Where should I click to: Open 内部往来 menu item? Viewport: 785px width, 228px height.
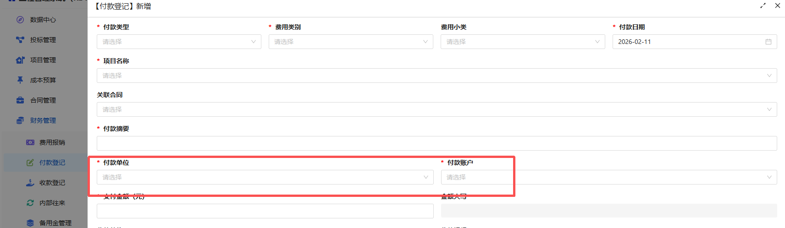coord(52,203)
